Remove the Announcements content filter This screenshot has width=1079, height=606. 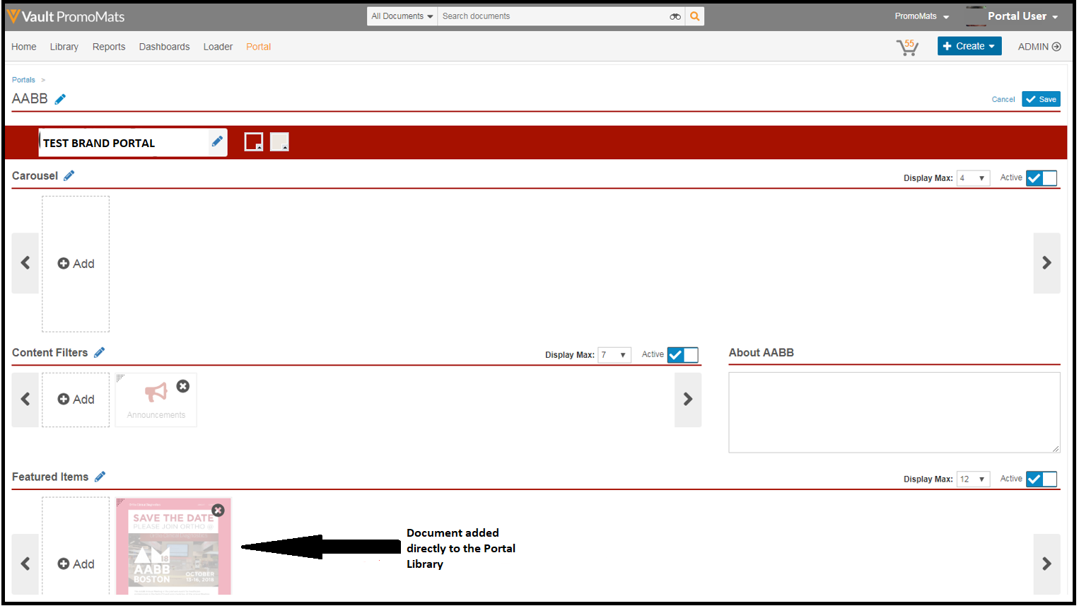[183, 386]
